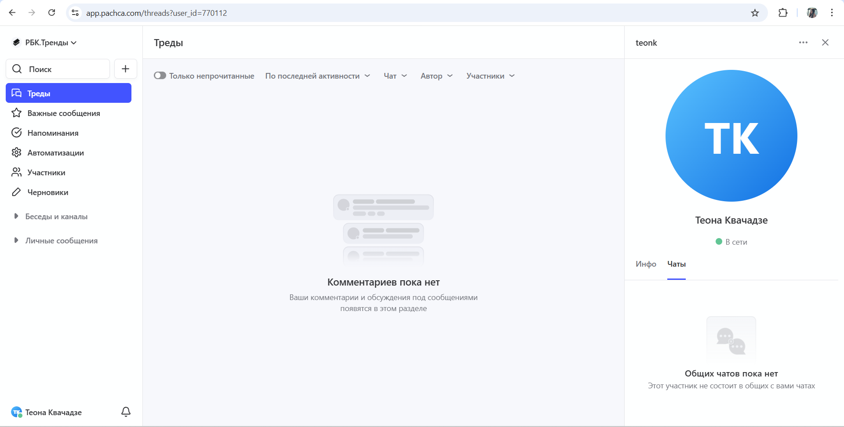Click the checkmark icon beside Напоминания
Image resolution: width=844 pixels, height=427 pixels.
[17, 133]
